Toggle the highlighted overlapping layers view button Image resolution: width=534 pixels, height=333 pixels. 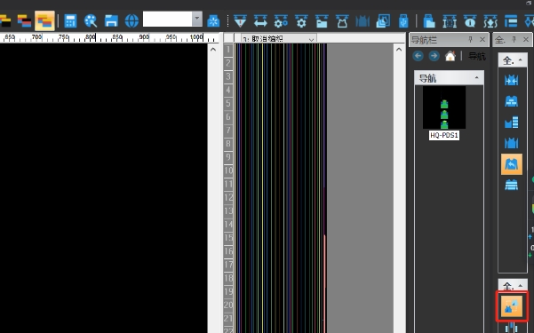[x=44, y=20]
